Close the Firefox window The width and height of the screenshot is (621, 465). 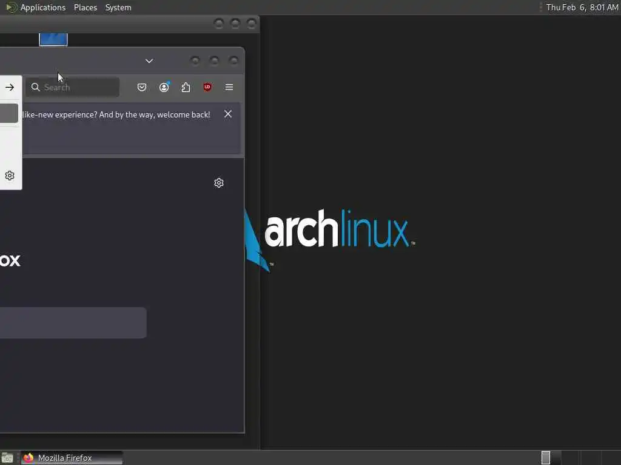[x=233, y=61]
